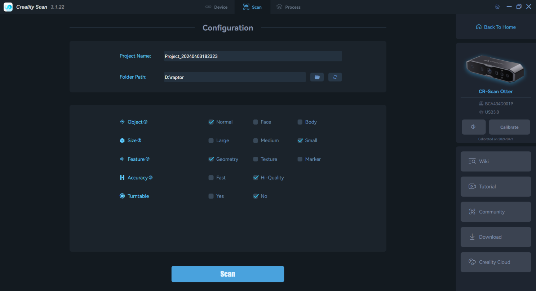The image size is (536, 291).
Task: Enable the Marker feature checkbox
Action: (x=300, y=159)
